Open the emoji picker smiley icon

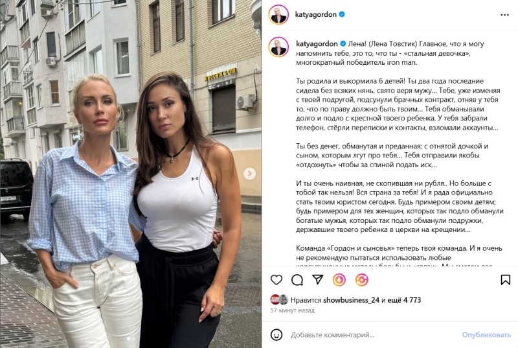click(x=276, y=335)
